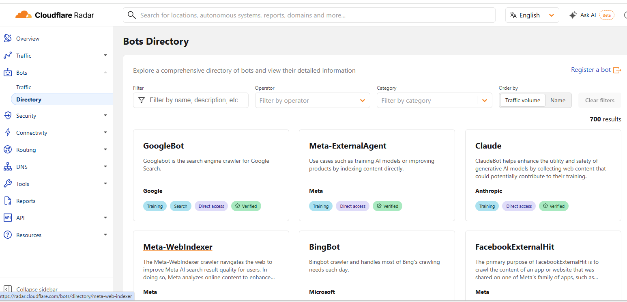Click the Bots robot icon in sidebar

point(8,73)
